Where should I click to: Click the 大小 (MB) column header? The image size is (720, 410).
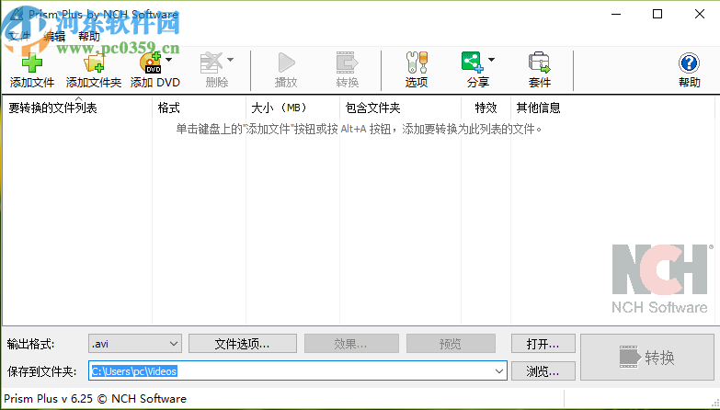(293, 108)
